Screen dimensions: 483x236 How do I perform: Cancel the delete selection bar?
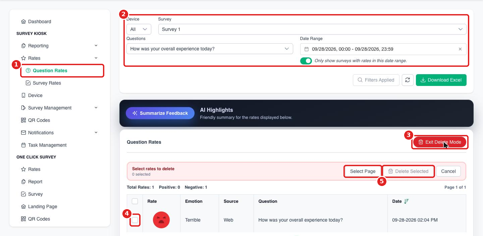coord(448,171)
